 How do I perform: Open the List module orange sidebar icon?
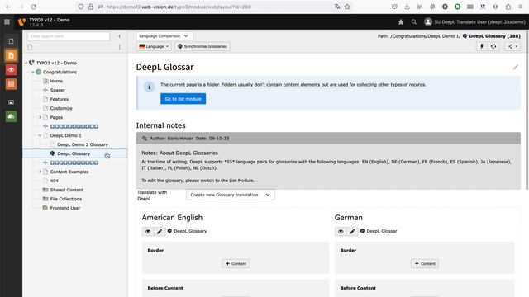click(x=11, y=84)
